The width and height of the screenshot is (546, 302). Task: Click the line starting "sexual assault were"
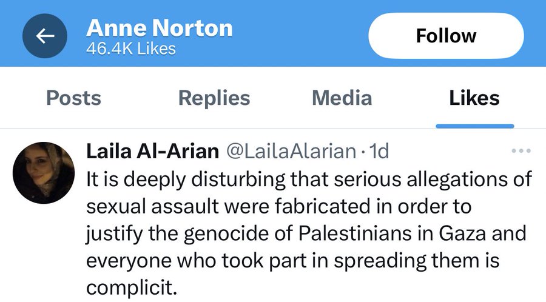tap(279, 206)
